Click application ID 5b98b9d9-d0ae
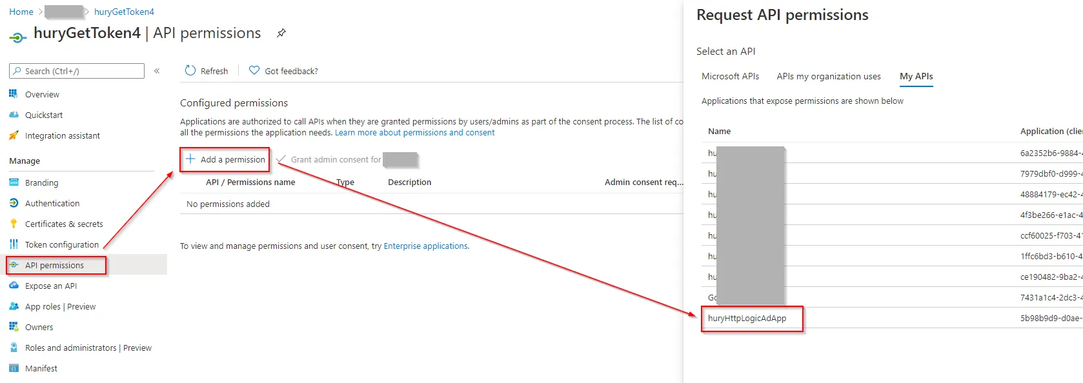 pos(1051,318)
